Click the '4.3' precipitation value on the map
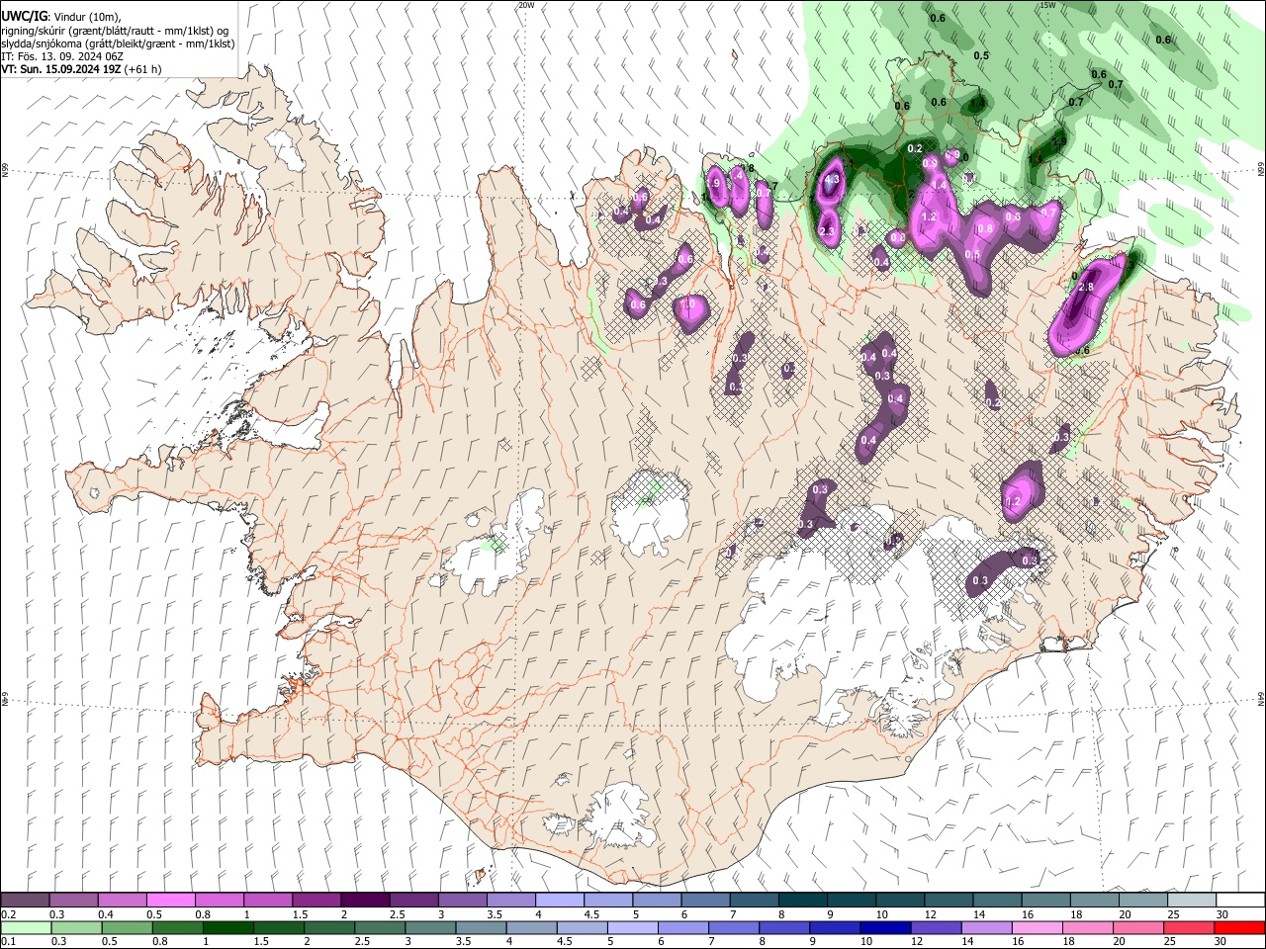Screen dimensions: 1266x949 (831, 179)
